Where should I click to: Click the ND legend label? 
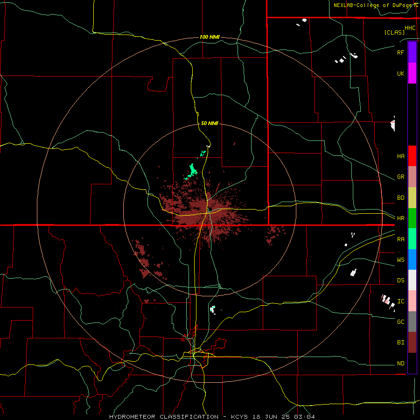tap(400, 363)
